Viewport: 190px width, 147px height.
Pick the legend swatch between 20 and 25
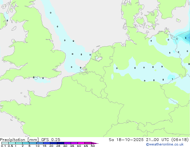(x=54, y=143)
